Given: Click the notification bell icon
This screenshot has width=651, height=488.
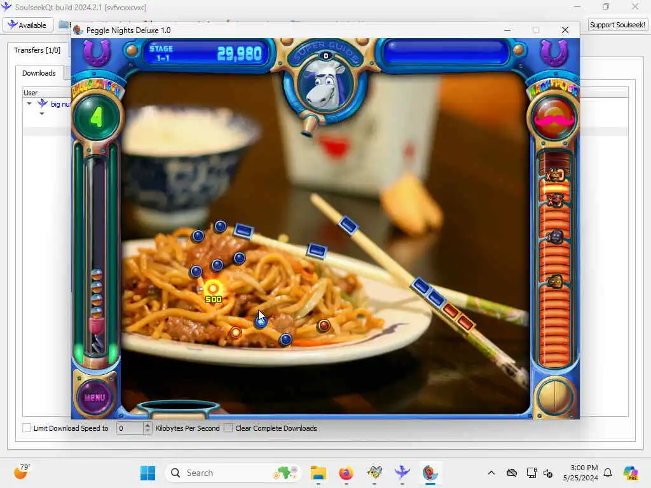Looking at the screenshot, I should tap(608, 473).
